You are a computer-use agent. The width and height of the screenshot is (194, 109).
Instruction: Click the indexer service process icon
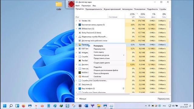(x=80, y=37)
